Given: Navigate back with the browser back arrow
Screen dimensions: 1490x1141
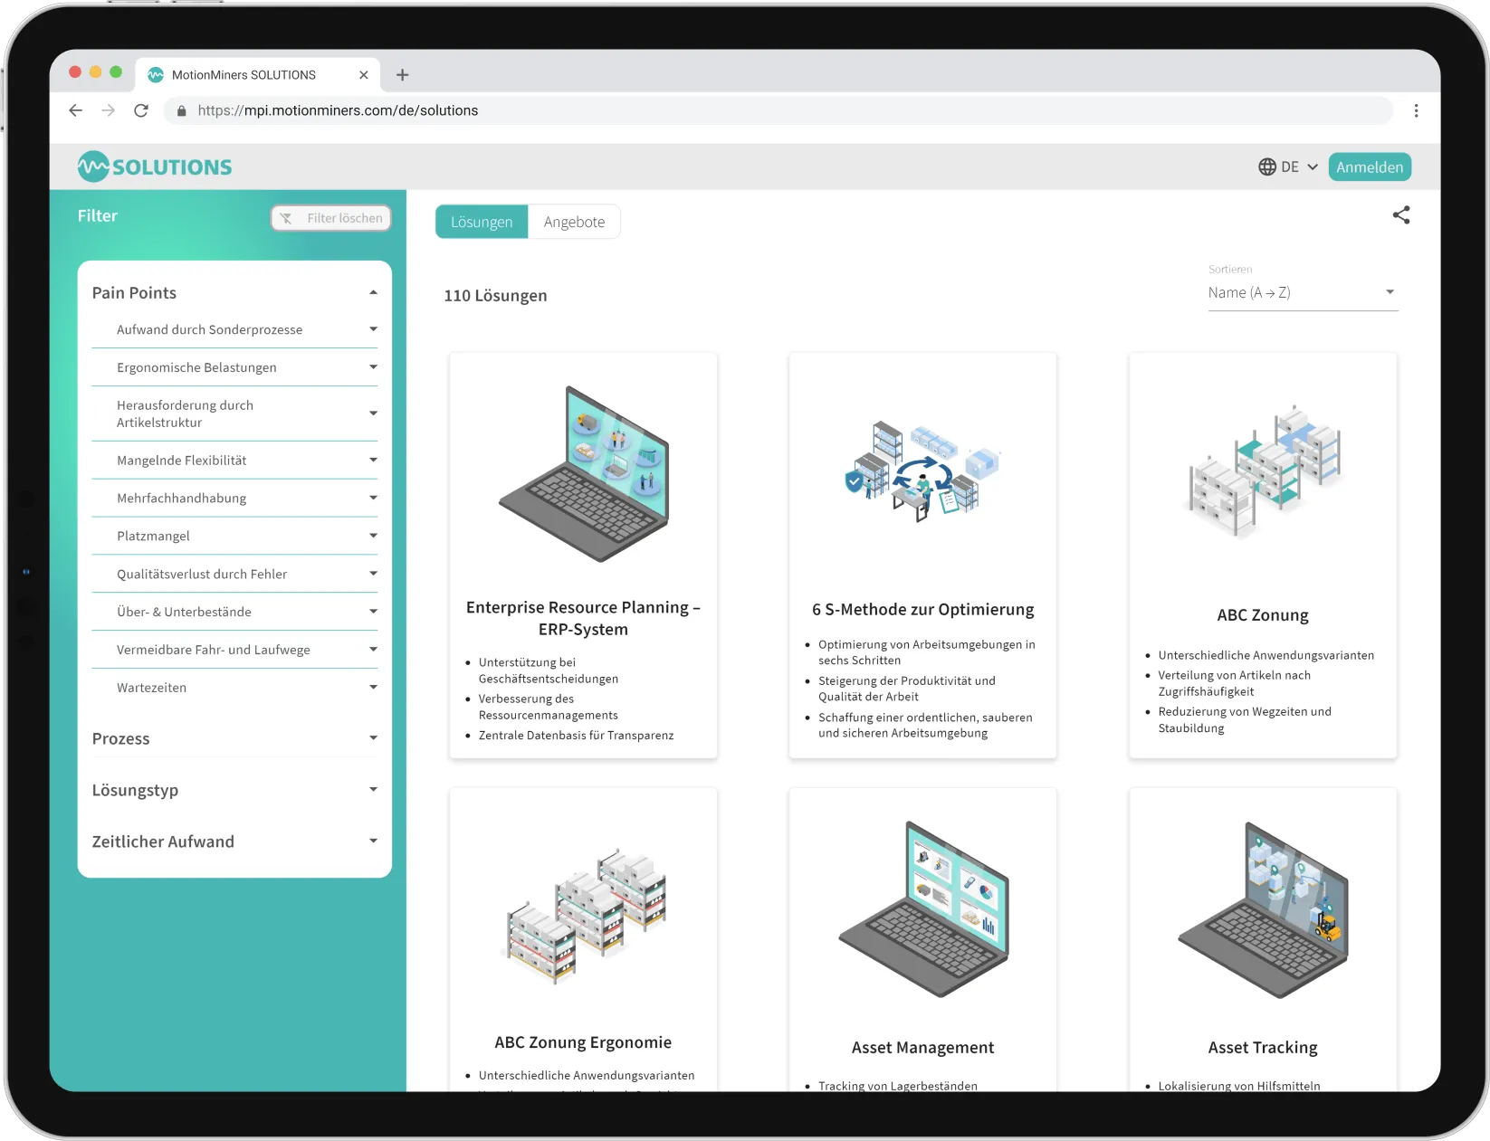Looking at the screenshot, I should pos(75,110).
